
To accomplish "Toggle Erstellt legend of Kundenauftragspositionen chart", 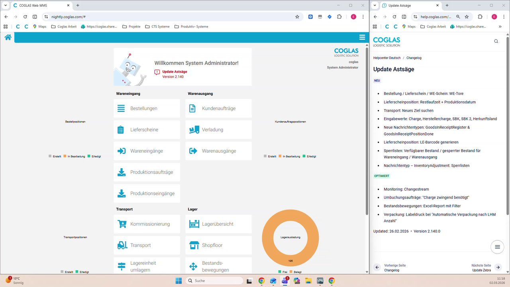I will (x=270, y=156).
